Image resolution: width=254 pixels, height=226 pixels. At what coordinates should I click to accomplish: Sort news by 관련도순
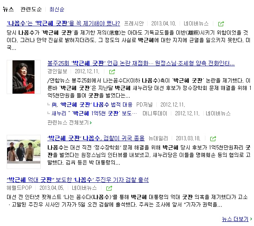31,9
